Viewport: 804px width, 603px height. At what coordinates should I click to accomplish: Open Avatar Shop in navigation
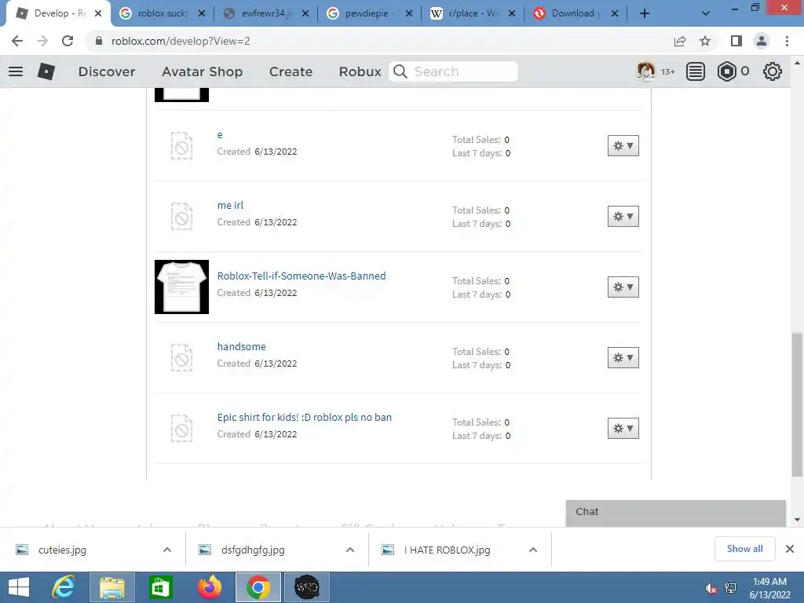[x=202, y=71]
